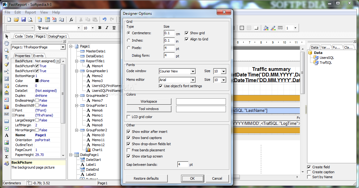Enable Free bands placement
Screen dimensions: 359x188
coord(128,150)
